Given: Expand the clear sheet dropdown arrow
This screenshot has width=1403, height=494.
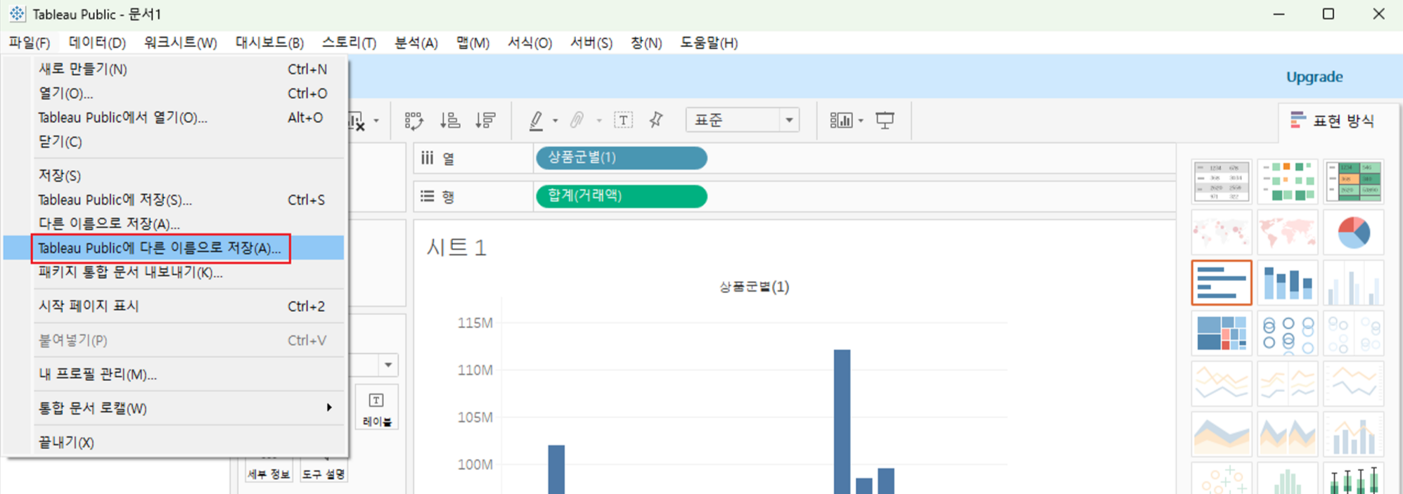Looking at the screenshot, I should [376, 121].
